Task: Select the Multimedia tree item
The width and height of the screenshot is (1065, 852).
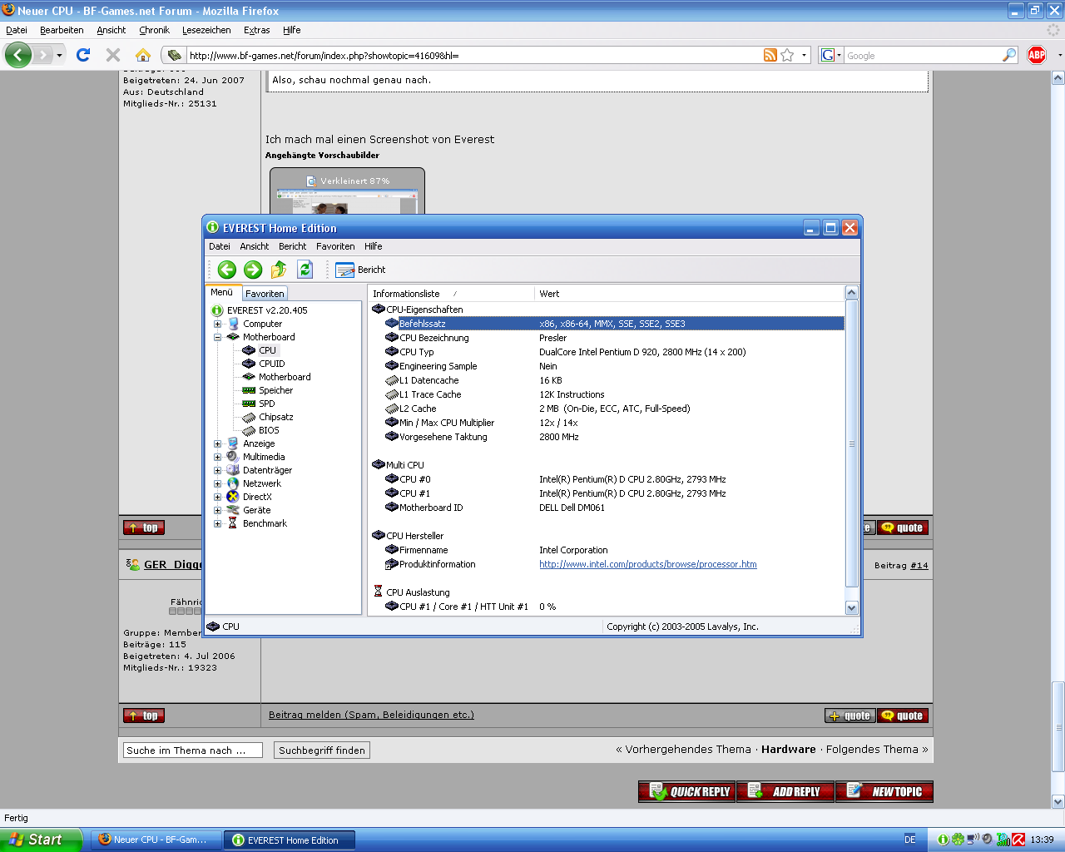Action: (x=264, y=457)
